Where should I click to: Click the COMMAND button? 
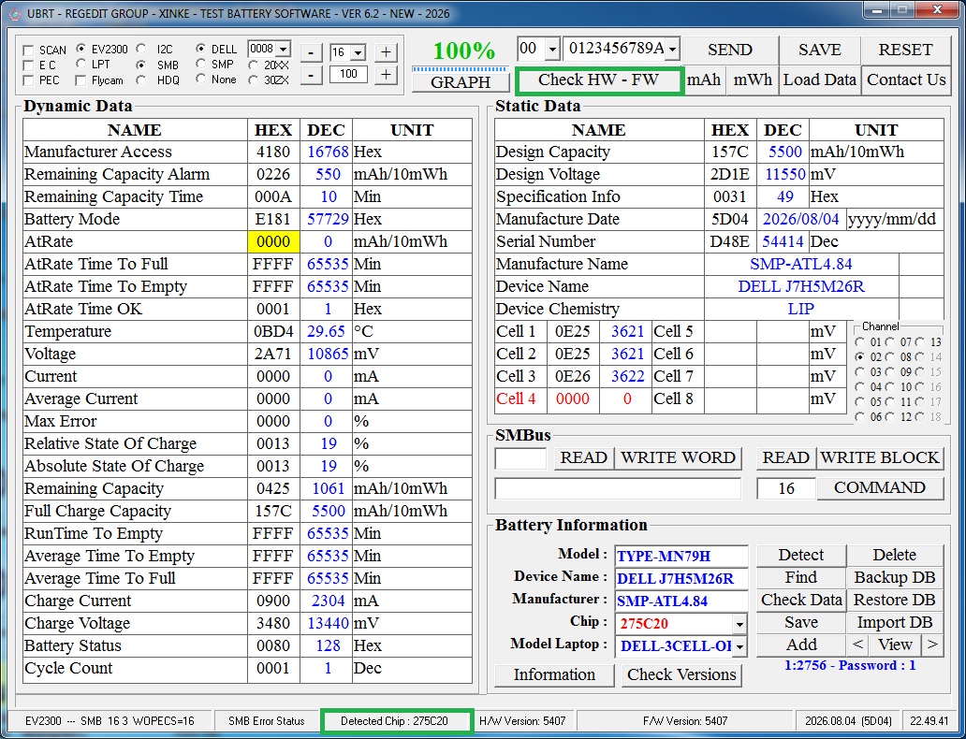coord(880,488)
